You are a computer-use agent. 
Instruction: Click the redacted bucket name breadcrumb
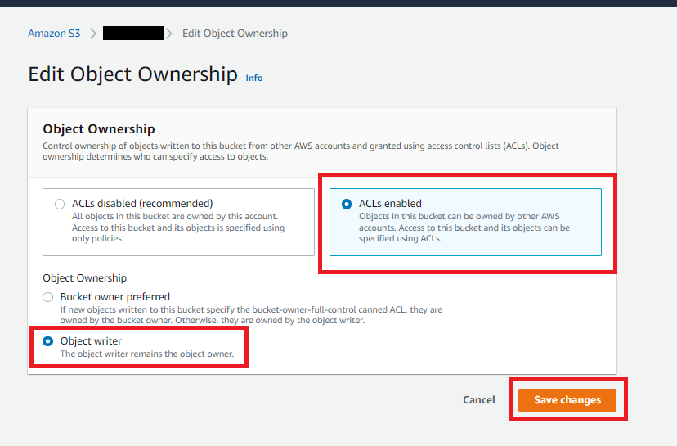(x=134, y=34)
